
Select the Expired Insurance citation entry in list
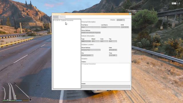pos(63,20)
